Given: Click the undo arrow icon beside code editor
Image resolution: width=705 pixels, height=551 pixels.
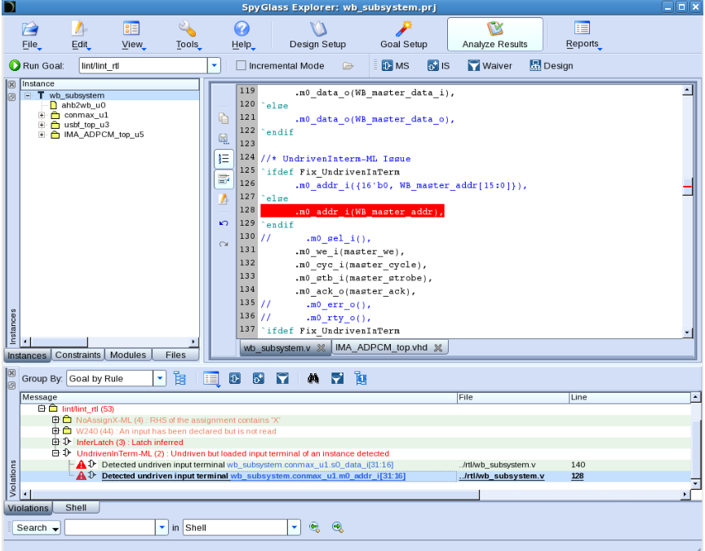Looking at the screenshot, I should point(224,223).
